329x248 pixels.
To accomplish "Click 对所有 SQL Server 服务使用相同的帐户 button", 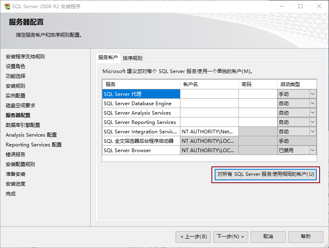I will coord(266,174).
